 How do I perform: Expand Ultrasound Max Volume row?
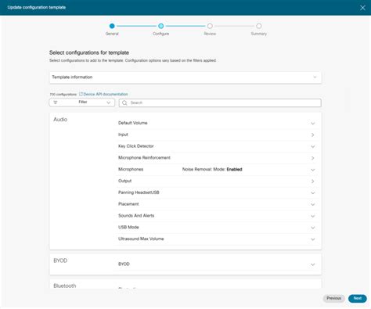coord(216,239)
